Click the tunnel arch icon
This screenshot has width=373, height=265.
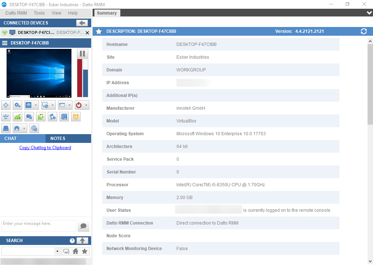[x=17, y=128]
